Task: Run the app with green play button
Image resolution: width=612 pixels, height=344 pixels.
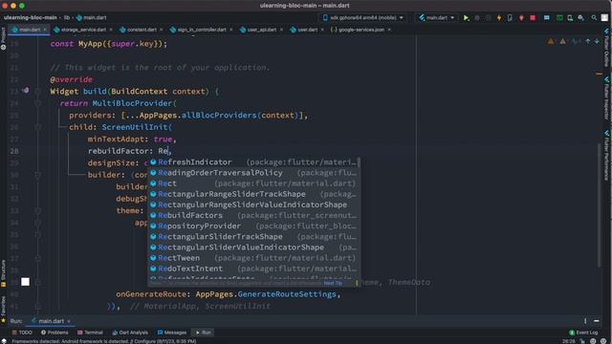Action: click(466, 18)
